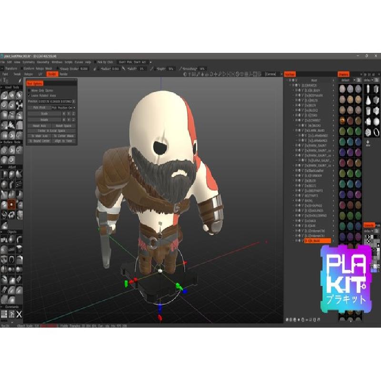Open the Symmetry menu
381x381 pixels.
[x=29, y=62]
